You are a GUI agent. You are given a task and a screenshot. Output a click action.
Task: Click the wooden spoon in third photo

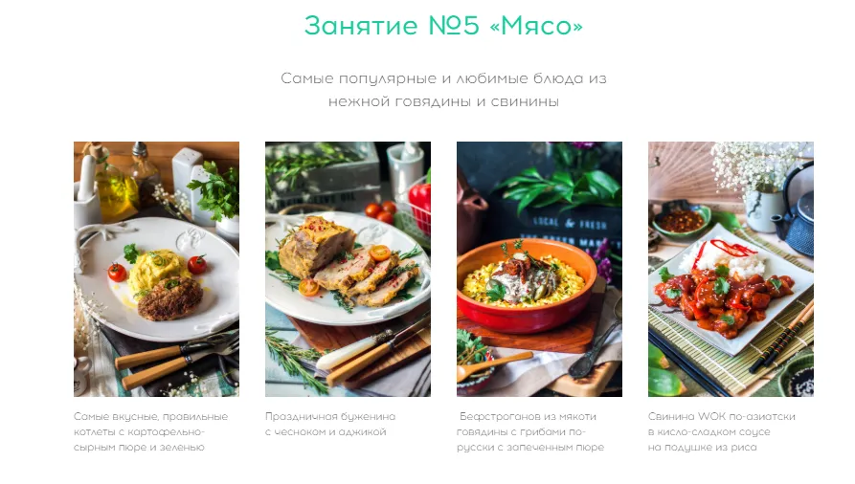(492, 365)
